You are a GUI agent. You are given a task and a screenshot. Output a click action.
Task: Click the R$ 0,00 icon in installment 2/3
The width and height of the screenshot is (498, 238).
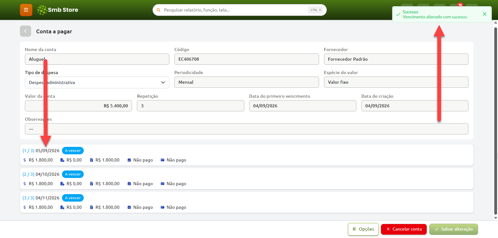click(62, 184)
